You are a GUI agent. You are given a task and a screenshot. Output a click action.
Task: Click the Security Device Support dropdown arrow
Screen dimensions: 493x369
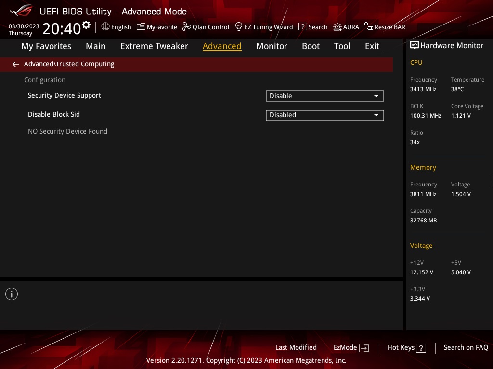pos(376,96)
